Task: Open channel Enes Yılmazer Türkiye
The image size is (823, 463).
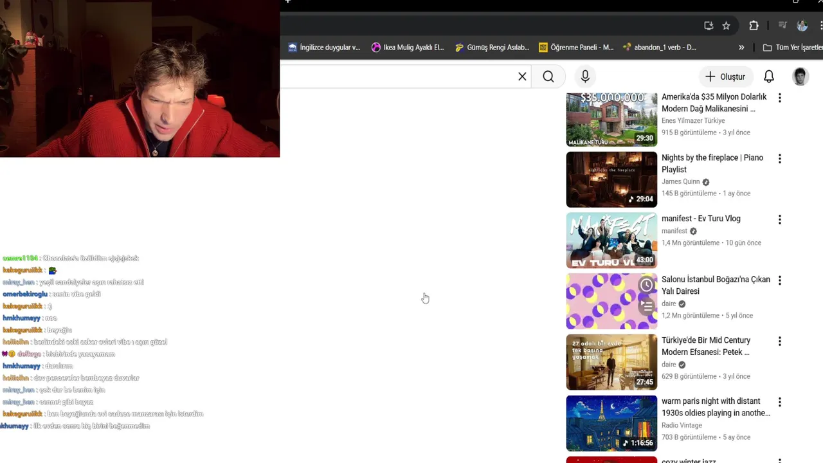Action: (693, 121)
